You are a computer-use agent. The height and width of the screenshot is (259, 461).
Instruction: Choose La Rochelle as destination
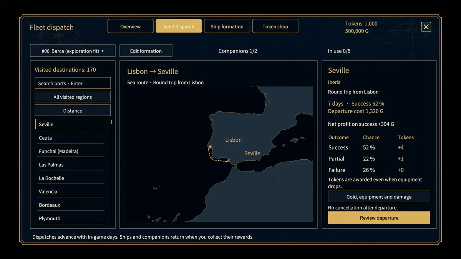point(70,178)
